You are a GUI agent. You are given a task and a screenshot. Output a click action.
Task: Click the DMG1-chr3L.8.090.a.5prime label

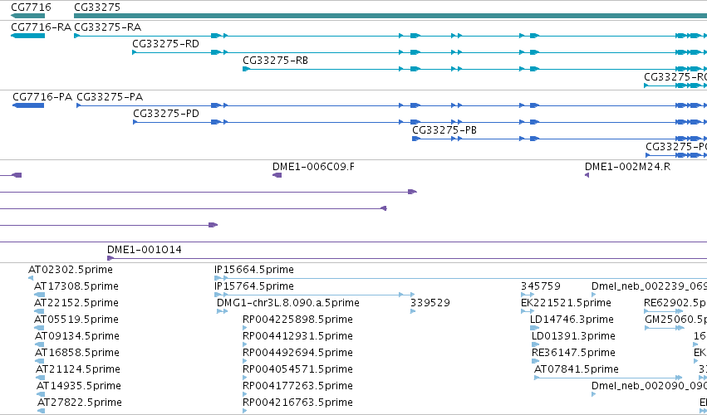tap(288, 303)
